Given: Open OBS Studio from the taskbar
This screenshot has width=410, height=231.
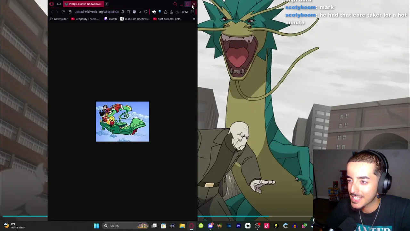Looking at the screenshot, I should pos(257,226).
